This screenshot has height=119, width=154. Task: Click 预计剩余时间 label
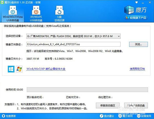pos(35,97)
